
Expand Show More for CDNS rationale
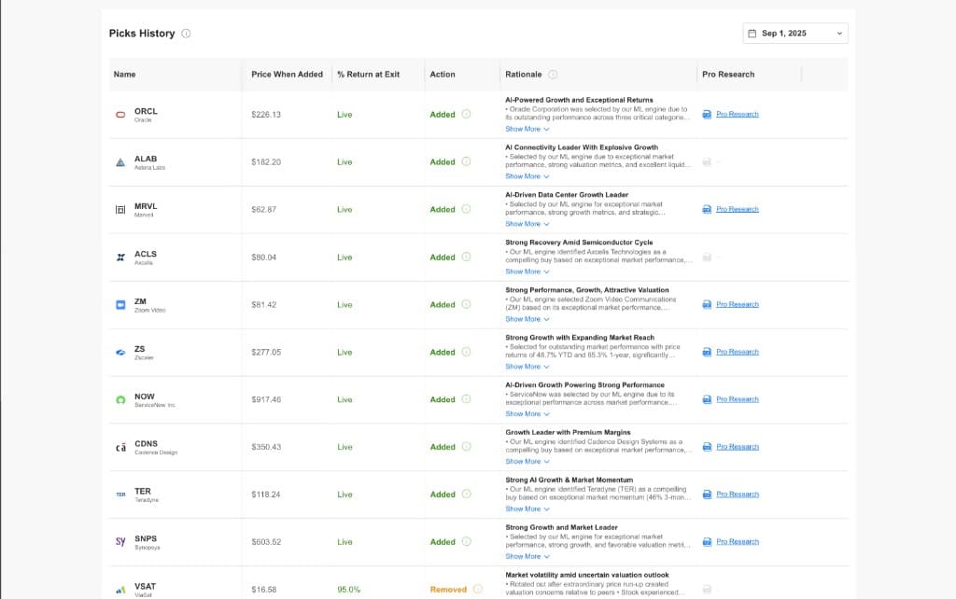(527, 462)
